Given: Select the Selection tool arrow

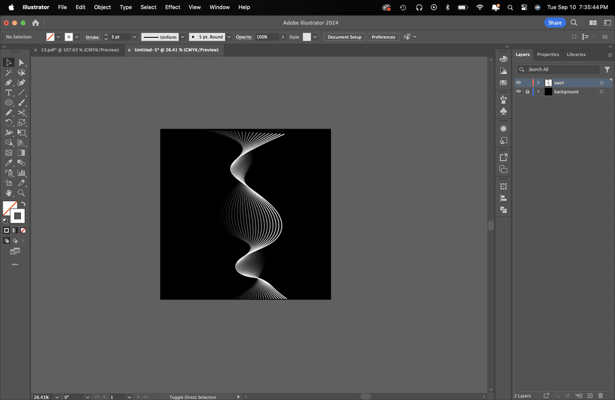Looking at the screenshot, I should click(x=9, y=62).
